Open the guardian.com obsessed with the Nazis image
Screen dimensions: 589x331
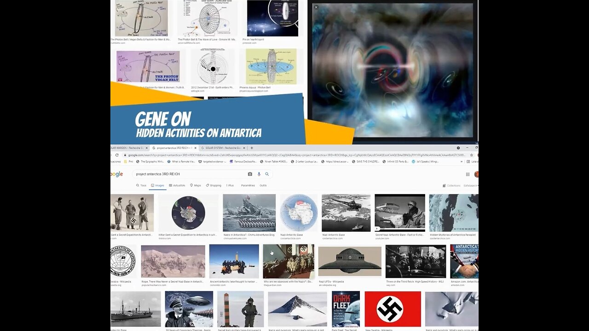[289, 262]
